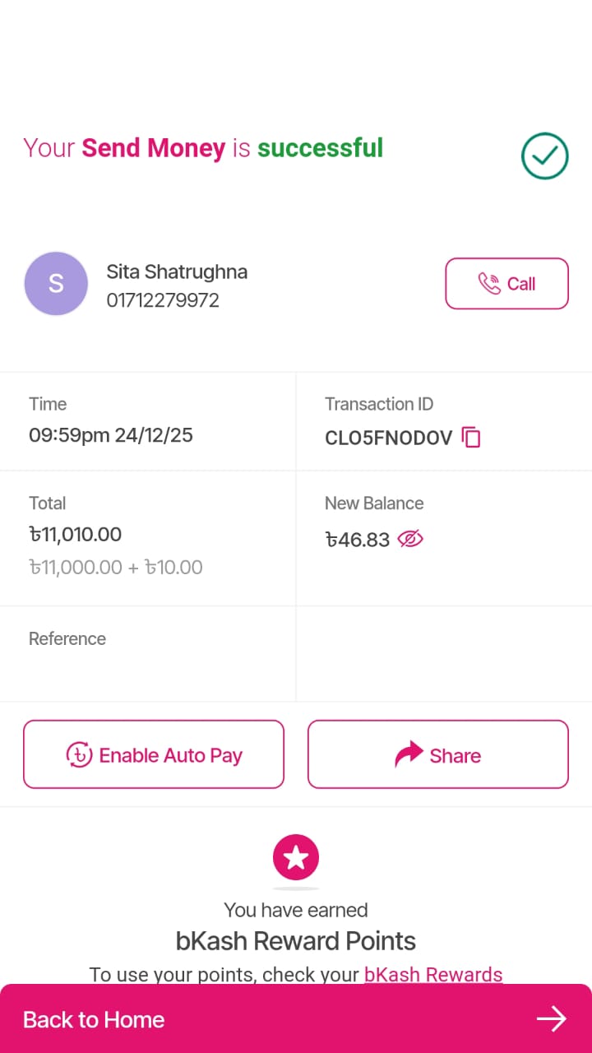Screen dimensions: 592x1053
Task: Hide the new balance with eye icon
Action: click(409, 539)
